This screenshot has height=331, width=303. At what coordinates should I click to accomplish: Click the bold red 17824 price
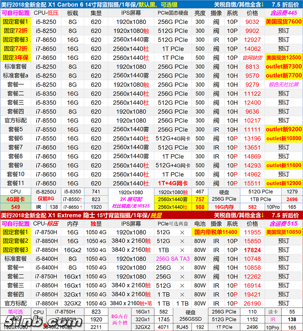pyautogui.click(x=252, y=250)
